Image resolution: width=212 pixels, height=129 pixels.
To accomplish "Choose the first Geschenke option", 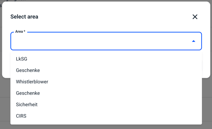I will pos(28,70).
